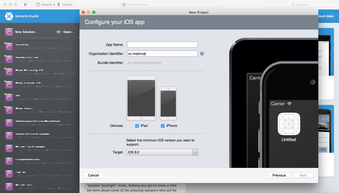Screen dimensions: 339x193
Task: Click the Open folder icon
Action: 58,32
